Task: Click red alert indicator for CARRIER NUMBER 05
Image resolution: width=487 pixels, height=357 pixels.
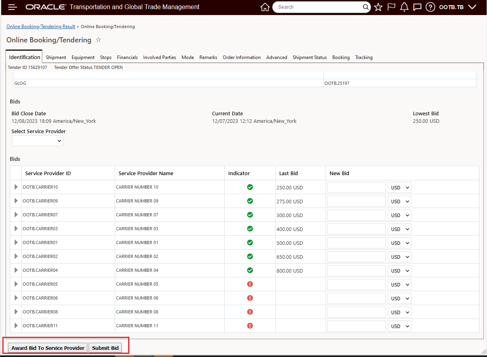Action: [x=250, y=284]
